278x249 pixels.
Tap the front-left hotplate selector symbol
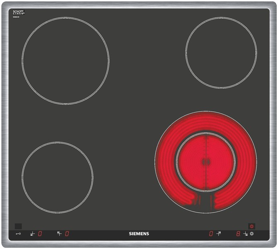[x=32, y=234]
